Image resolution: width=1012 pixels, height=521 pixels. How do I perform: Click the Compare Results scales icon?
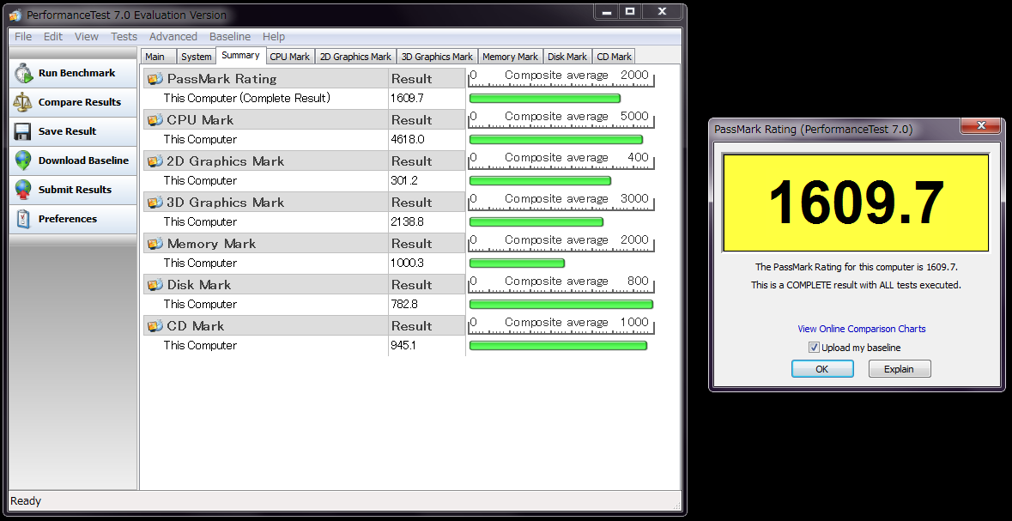click(x=22, y=102)
